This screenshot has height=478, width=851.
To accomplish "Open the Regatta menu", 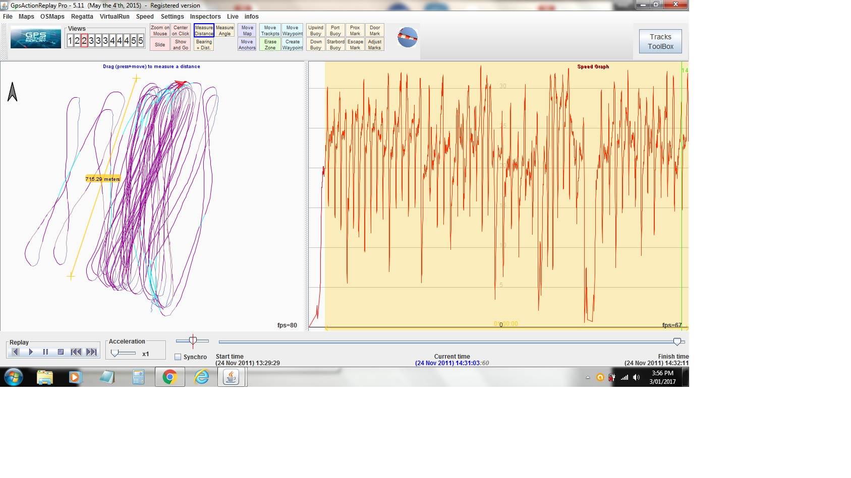I will 82,17.
